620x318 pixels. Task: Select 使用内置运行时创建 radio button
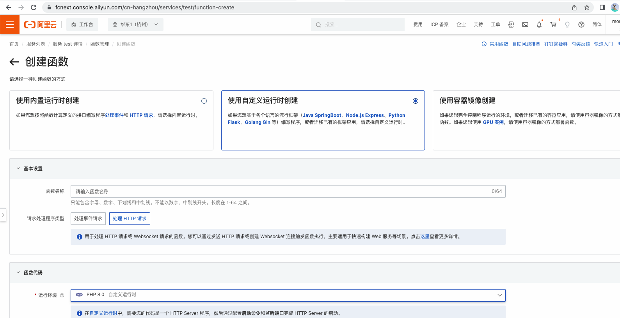pos(204,101)
